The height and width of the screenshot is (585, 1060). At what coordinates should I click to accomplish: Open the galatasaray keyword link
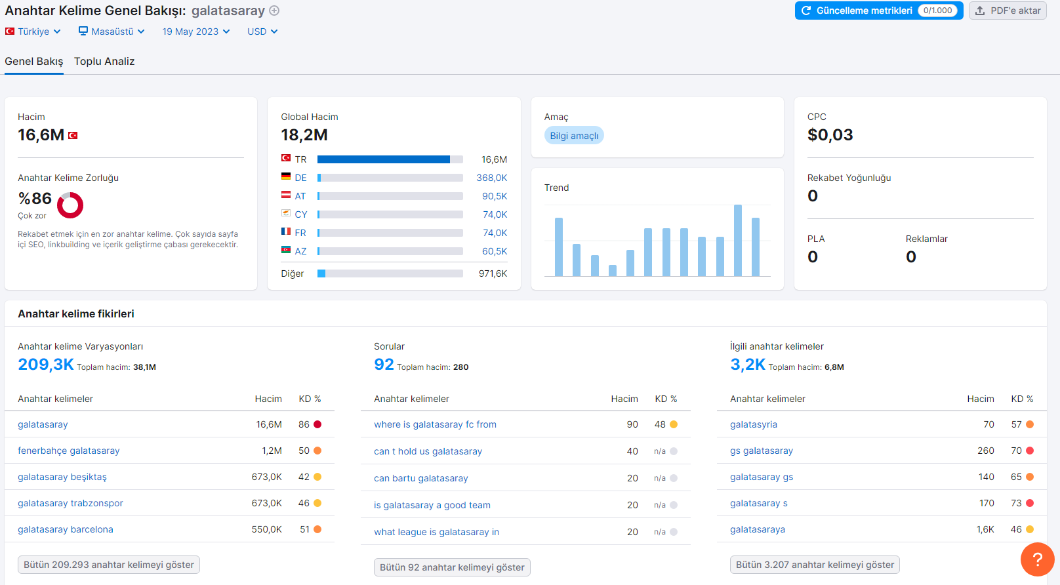[x=43, y=424]
